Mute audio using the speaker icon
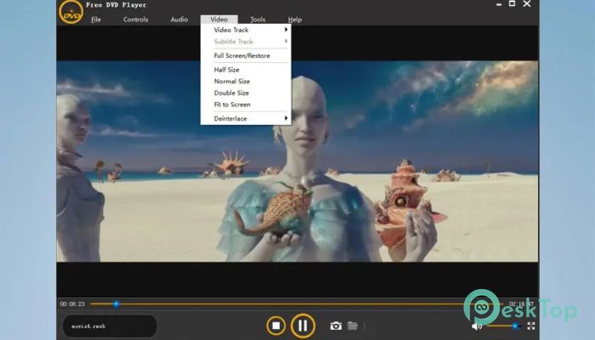The image size is (595, 340). tap(477, 326)
